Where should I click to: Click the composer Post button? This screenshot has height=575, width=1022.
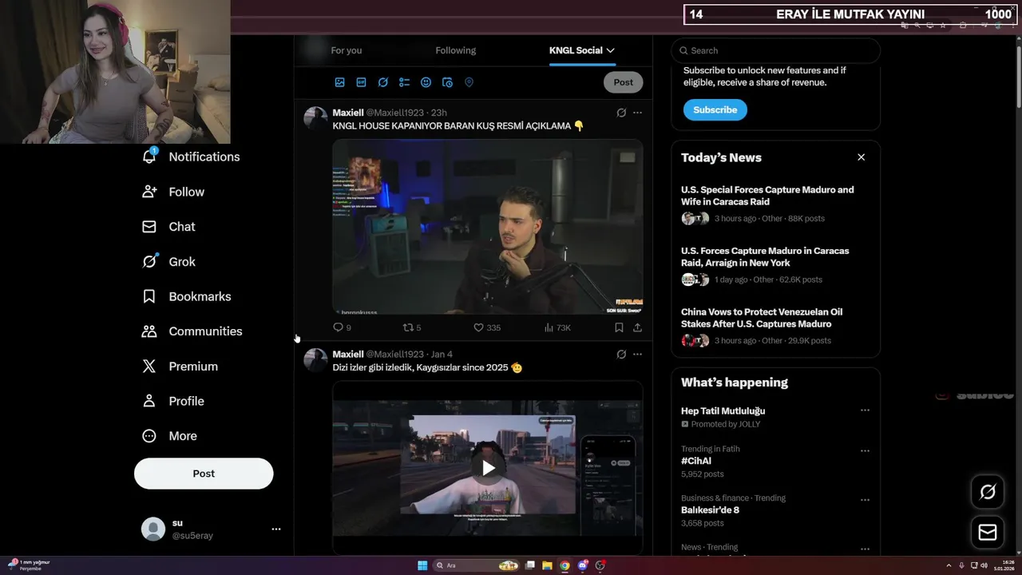coord(623,82)
